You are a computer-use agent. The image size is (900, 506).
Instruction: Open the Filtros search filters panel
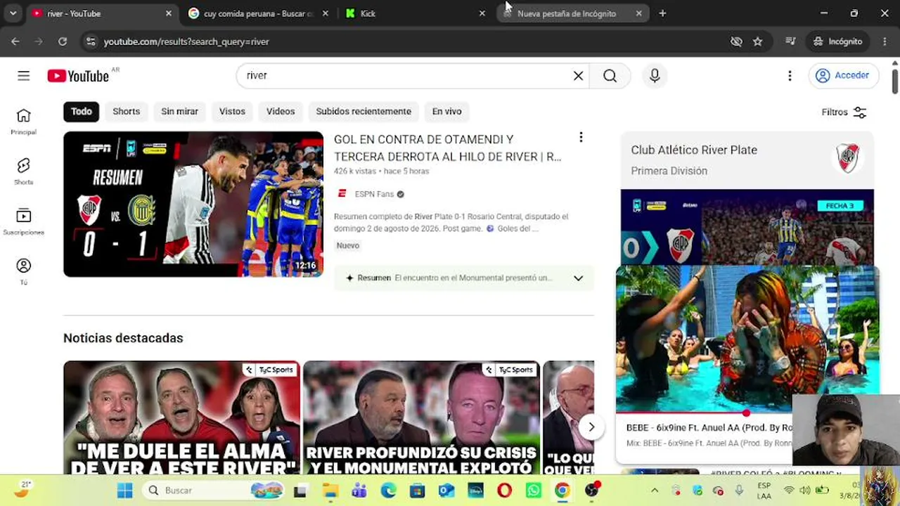click(x=844, y=112)
